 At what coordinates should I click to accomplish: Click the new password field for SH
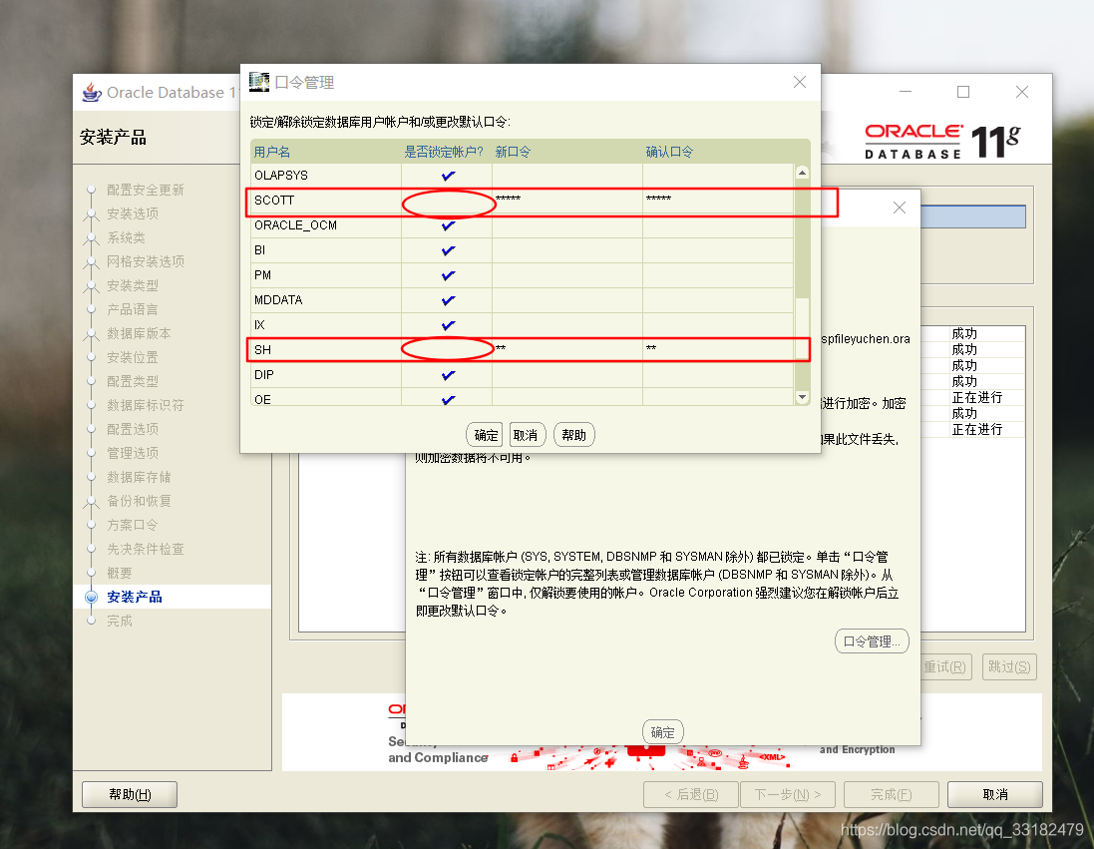pos(567,350)
